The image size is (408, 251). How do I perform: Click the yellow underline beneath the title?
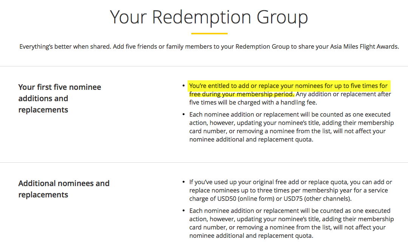(x=209, y=34)
